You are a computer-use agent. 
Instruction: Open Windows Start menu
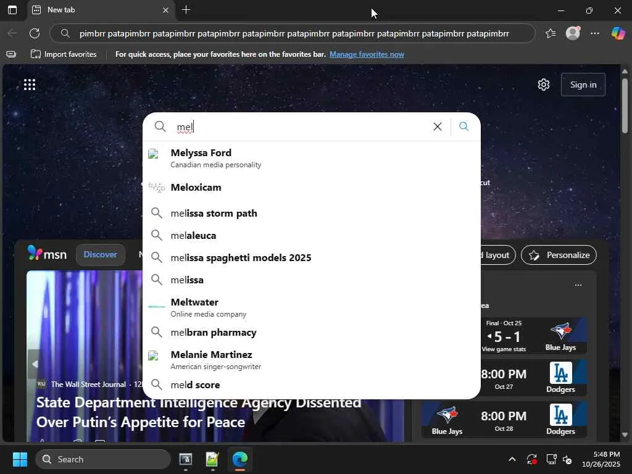(20, 459)
